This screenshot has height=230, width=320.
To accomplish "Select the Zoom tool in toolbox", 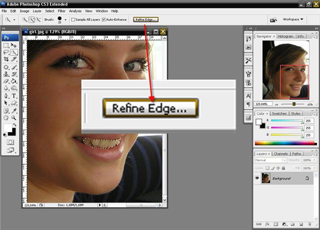I will click(x=14, y=118).
